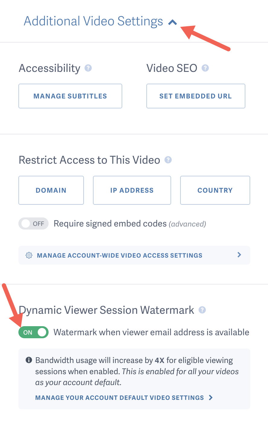
Task: Enable Require signed embed codes
Action: pyautogui.click(x=33, y=223)
